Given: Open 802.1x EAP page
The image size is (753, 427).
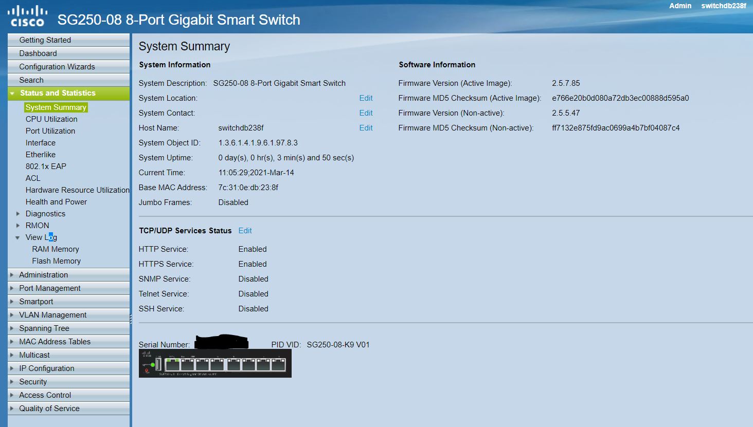Looking at the screenshot, I should 46,166.
